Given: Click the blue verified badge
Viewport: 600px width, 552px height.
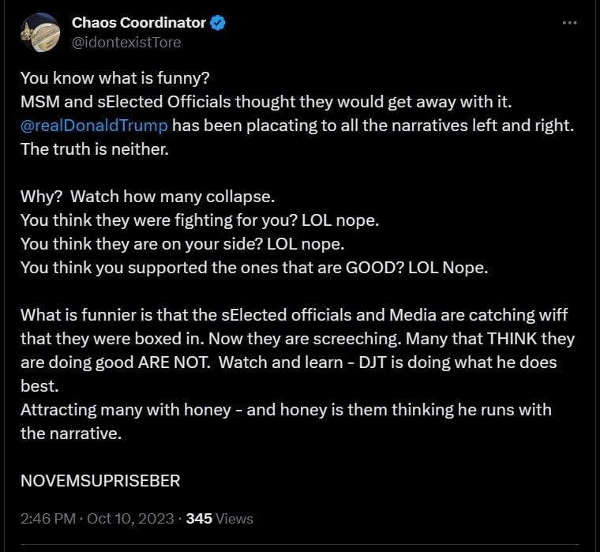Looking at the screenshot, I should pyautogui.click(x=218, y=23).
